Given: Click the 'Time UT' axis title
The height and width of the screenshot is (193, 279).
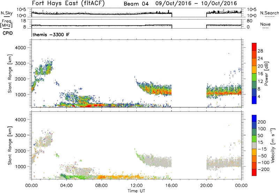Looking at the screenshot, I should [x=136, y=191].
